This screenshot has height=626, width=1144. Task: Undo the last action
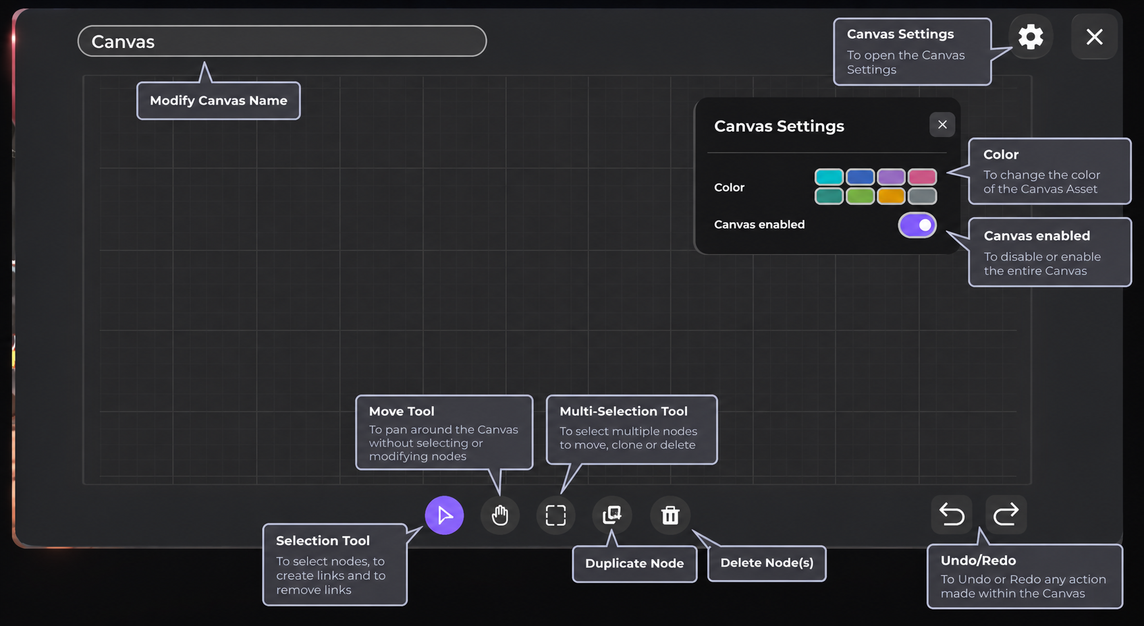coord(952,515)
